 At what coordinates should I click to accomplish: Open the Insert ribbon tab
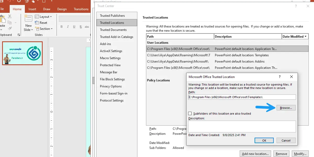(32, 9)
